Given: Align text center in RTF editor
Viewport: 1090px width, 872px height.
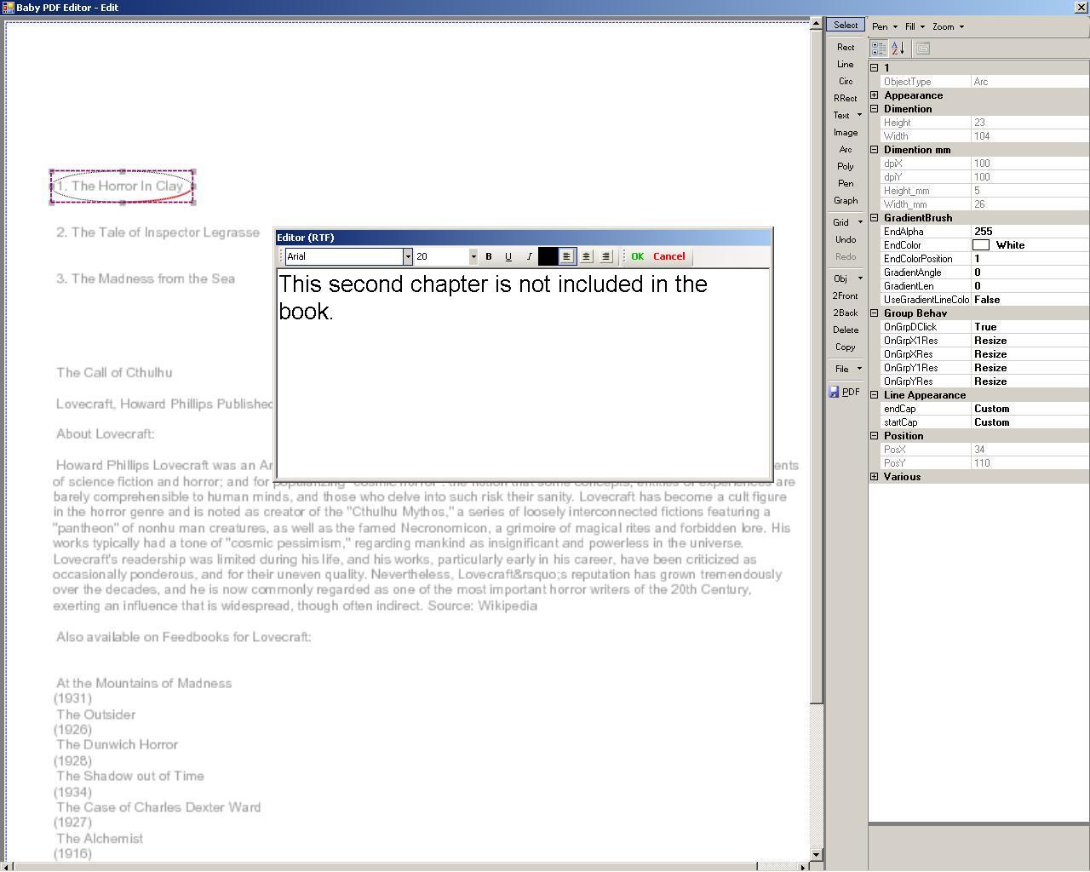Looking at the screenshot, I should click(x=587, y=256).
